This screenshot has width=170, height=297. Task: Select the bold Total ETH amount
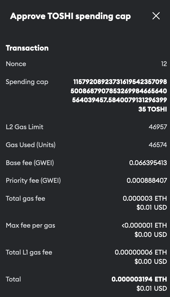[139, 279]
